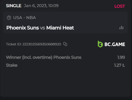Image resolution: width=132 pixels, height=100 pixels.
Task: Open the USA category link
Action: tap(18, 18)
